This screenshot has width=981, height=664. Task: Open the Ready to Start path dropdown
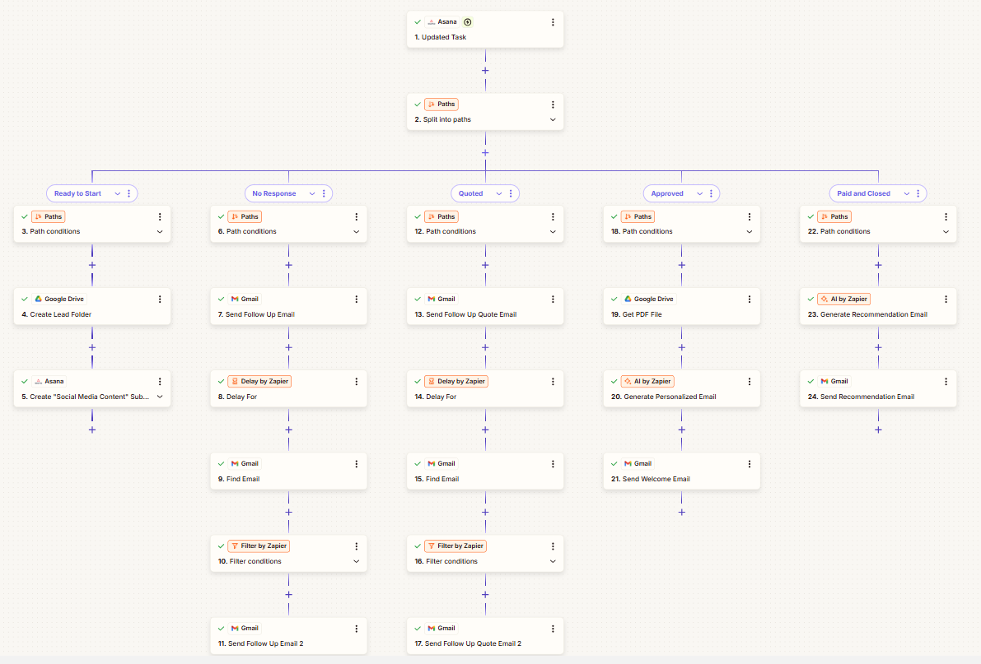coord(117,194)
